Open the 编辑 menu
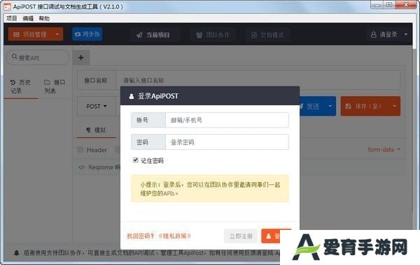Image resolution: width=420 pixels, height=265 pixels. [x=28, y=18]
